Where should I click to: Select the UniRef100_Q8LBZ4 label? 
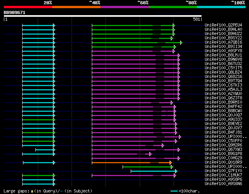click(223, 72)
